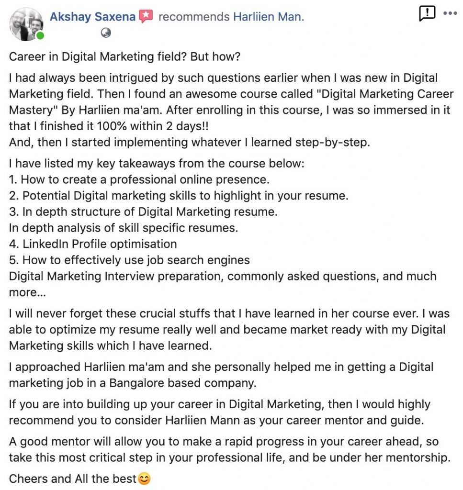463x490 pixels.
Task: Open the Harliien Man page link
Action: click(269, 17)
